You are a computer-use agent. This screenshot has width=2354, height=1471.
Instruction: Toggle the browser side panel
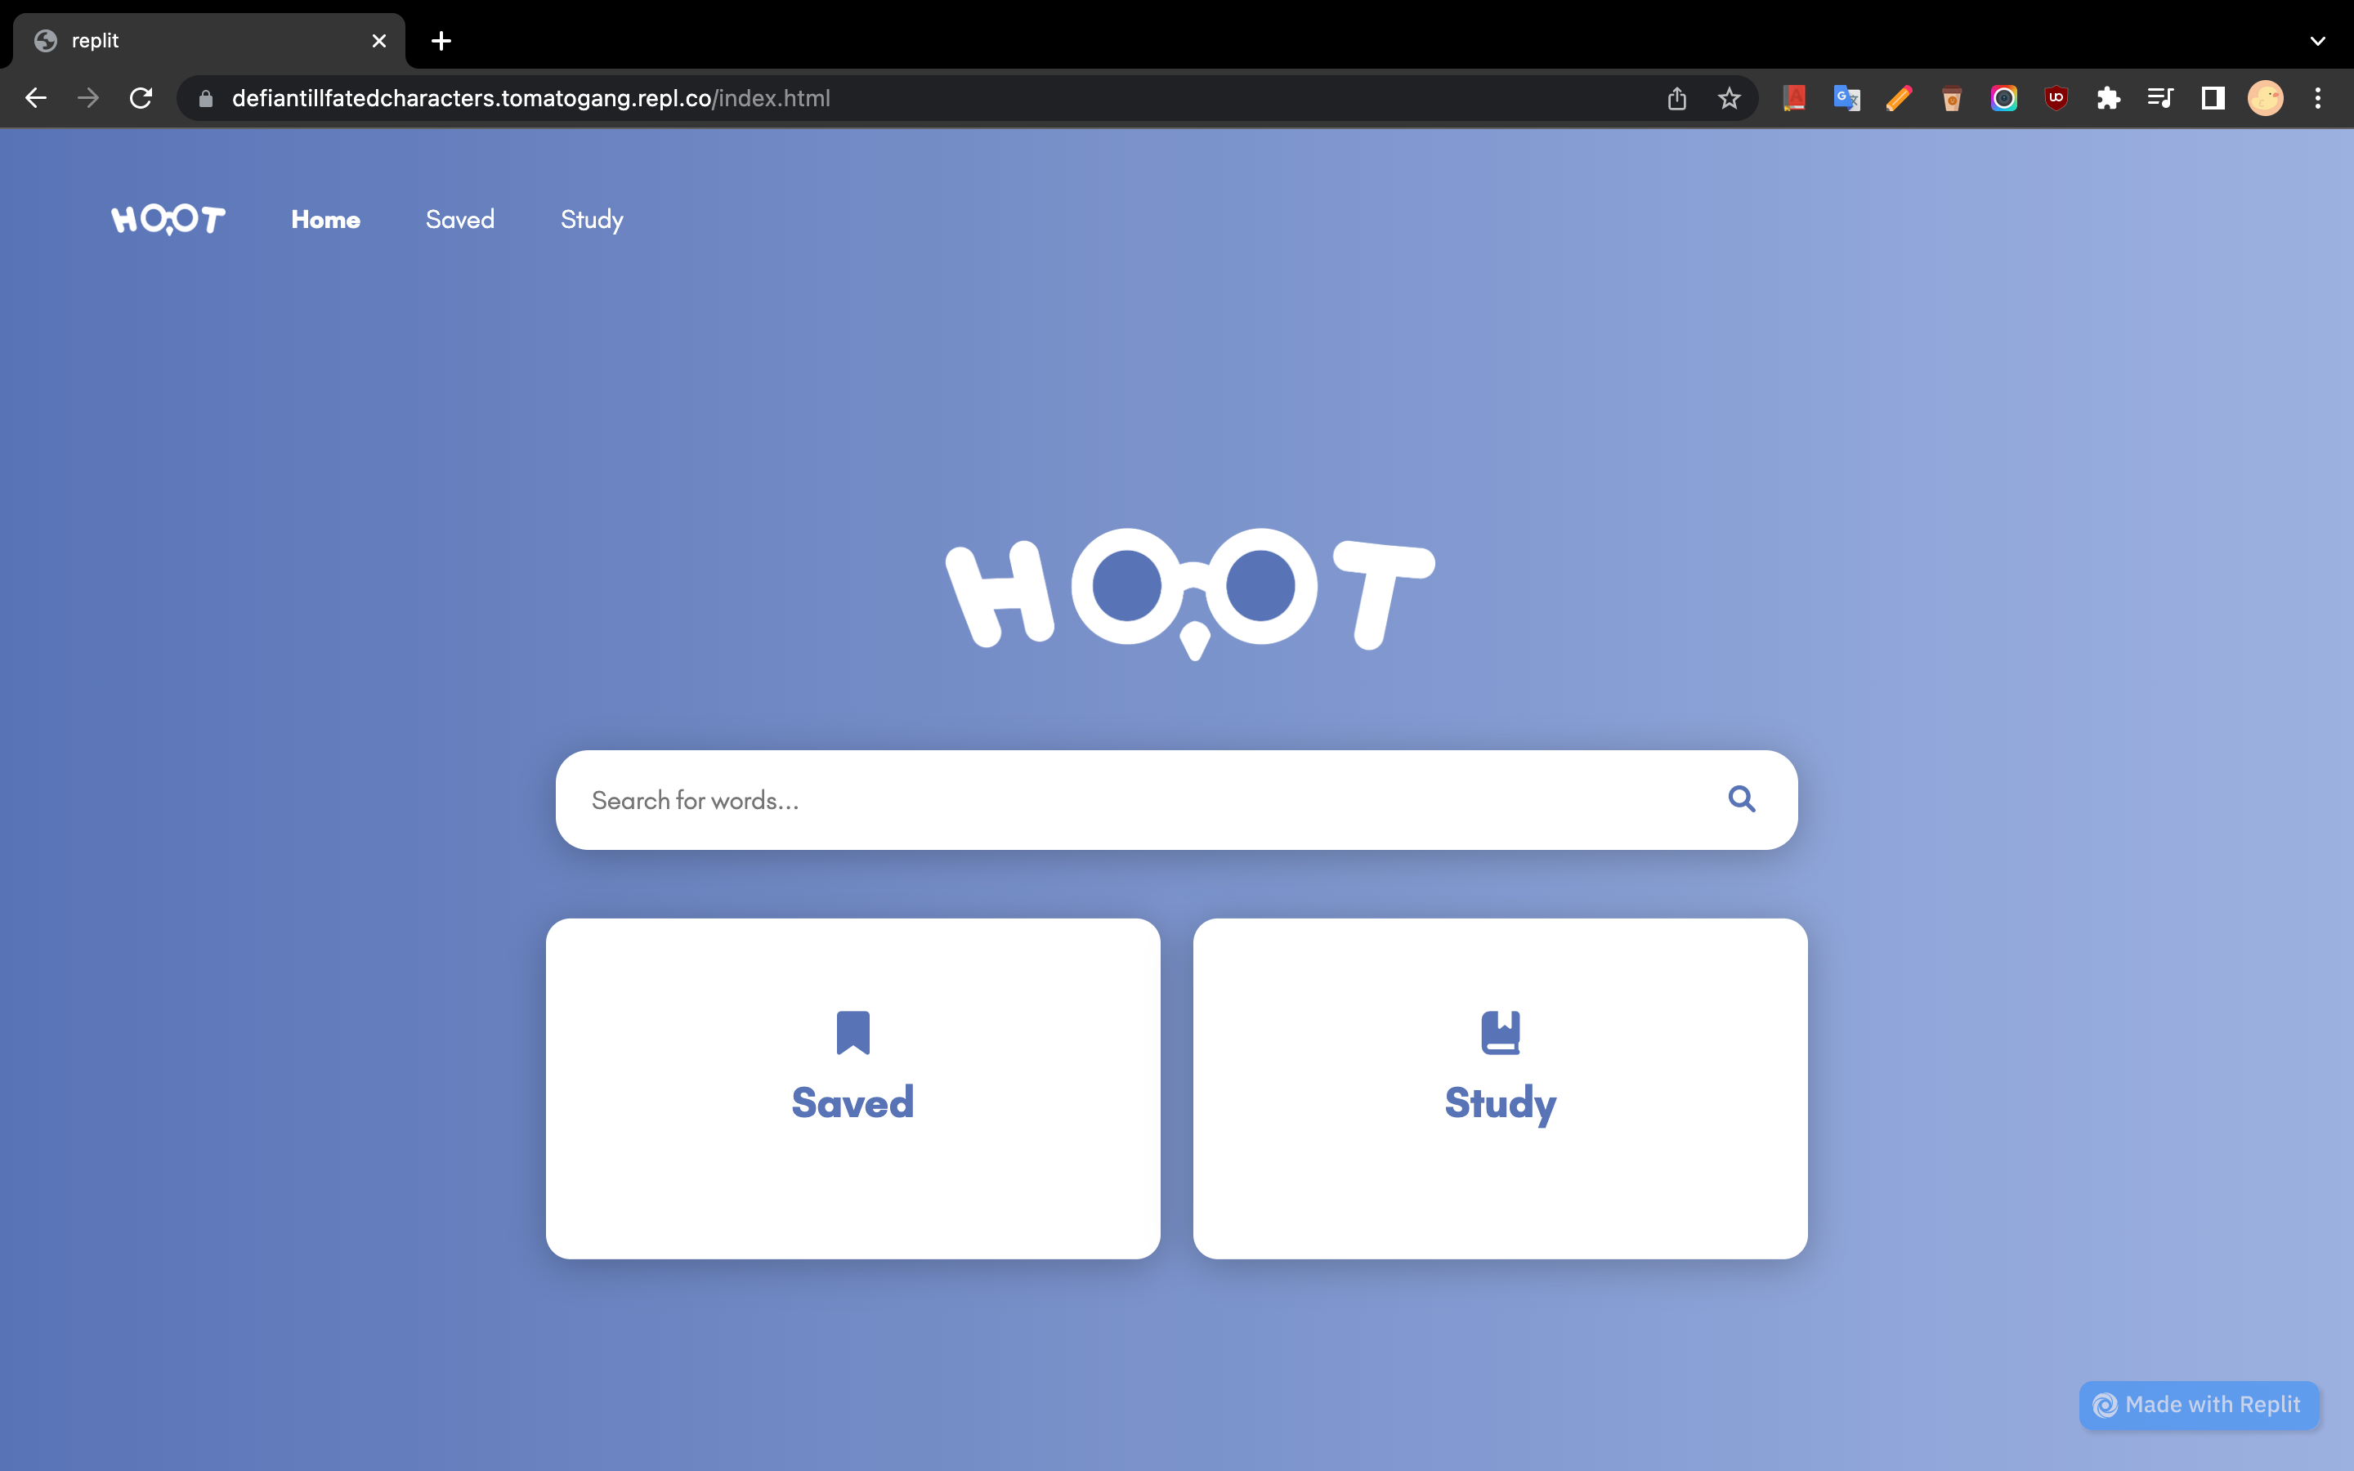click(2213, 98)
